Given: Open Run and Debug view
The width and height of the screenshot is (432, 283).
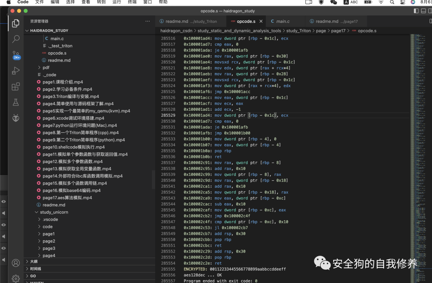Looking at the screenshot, I should tap(16, 71).
